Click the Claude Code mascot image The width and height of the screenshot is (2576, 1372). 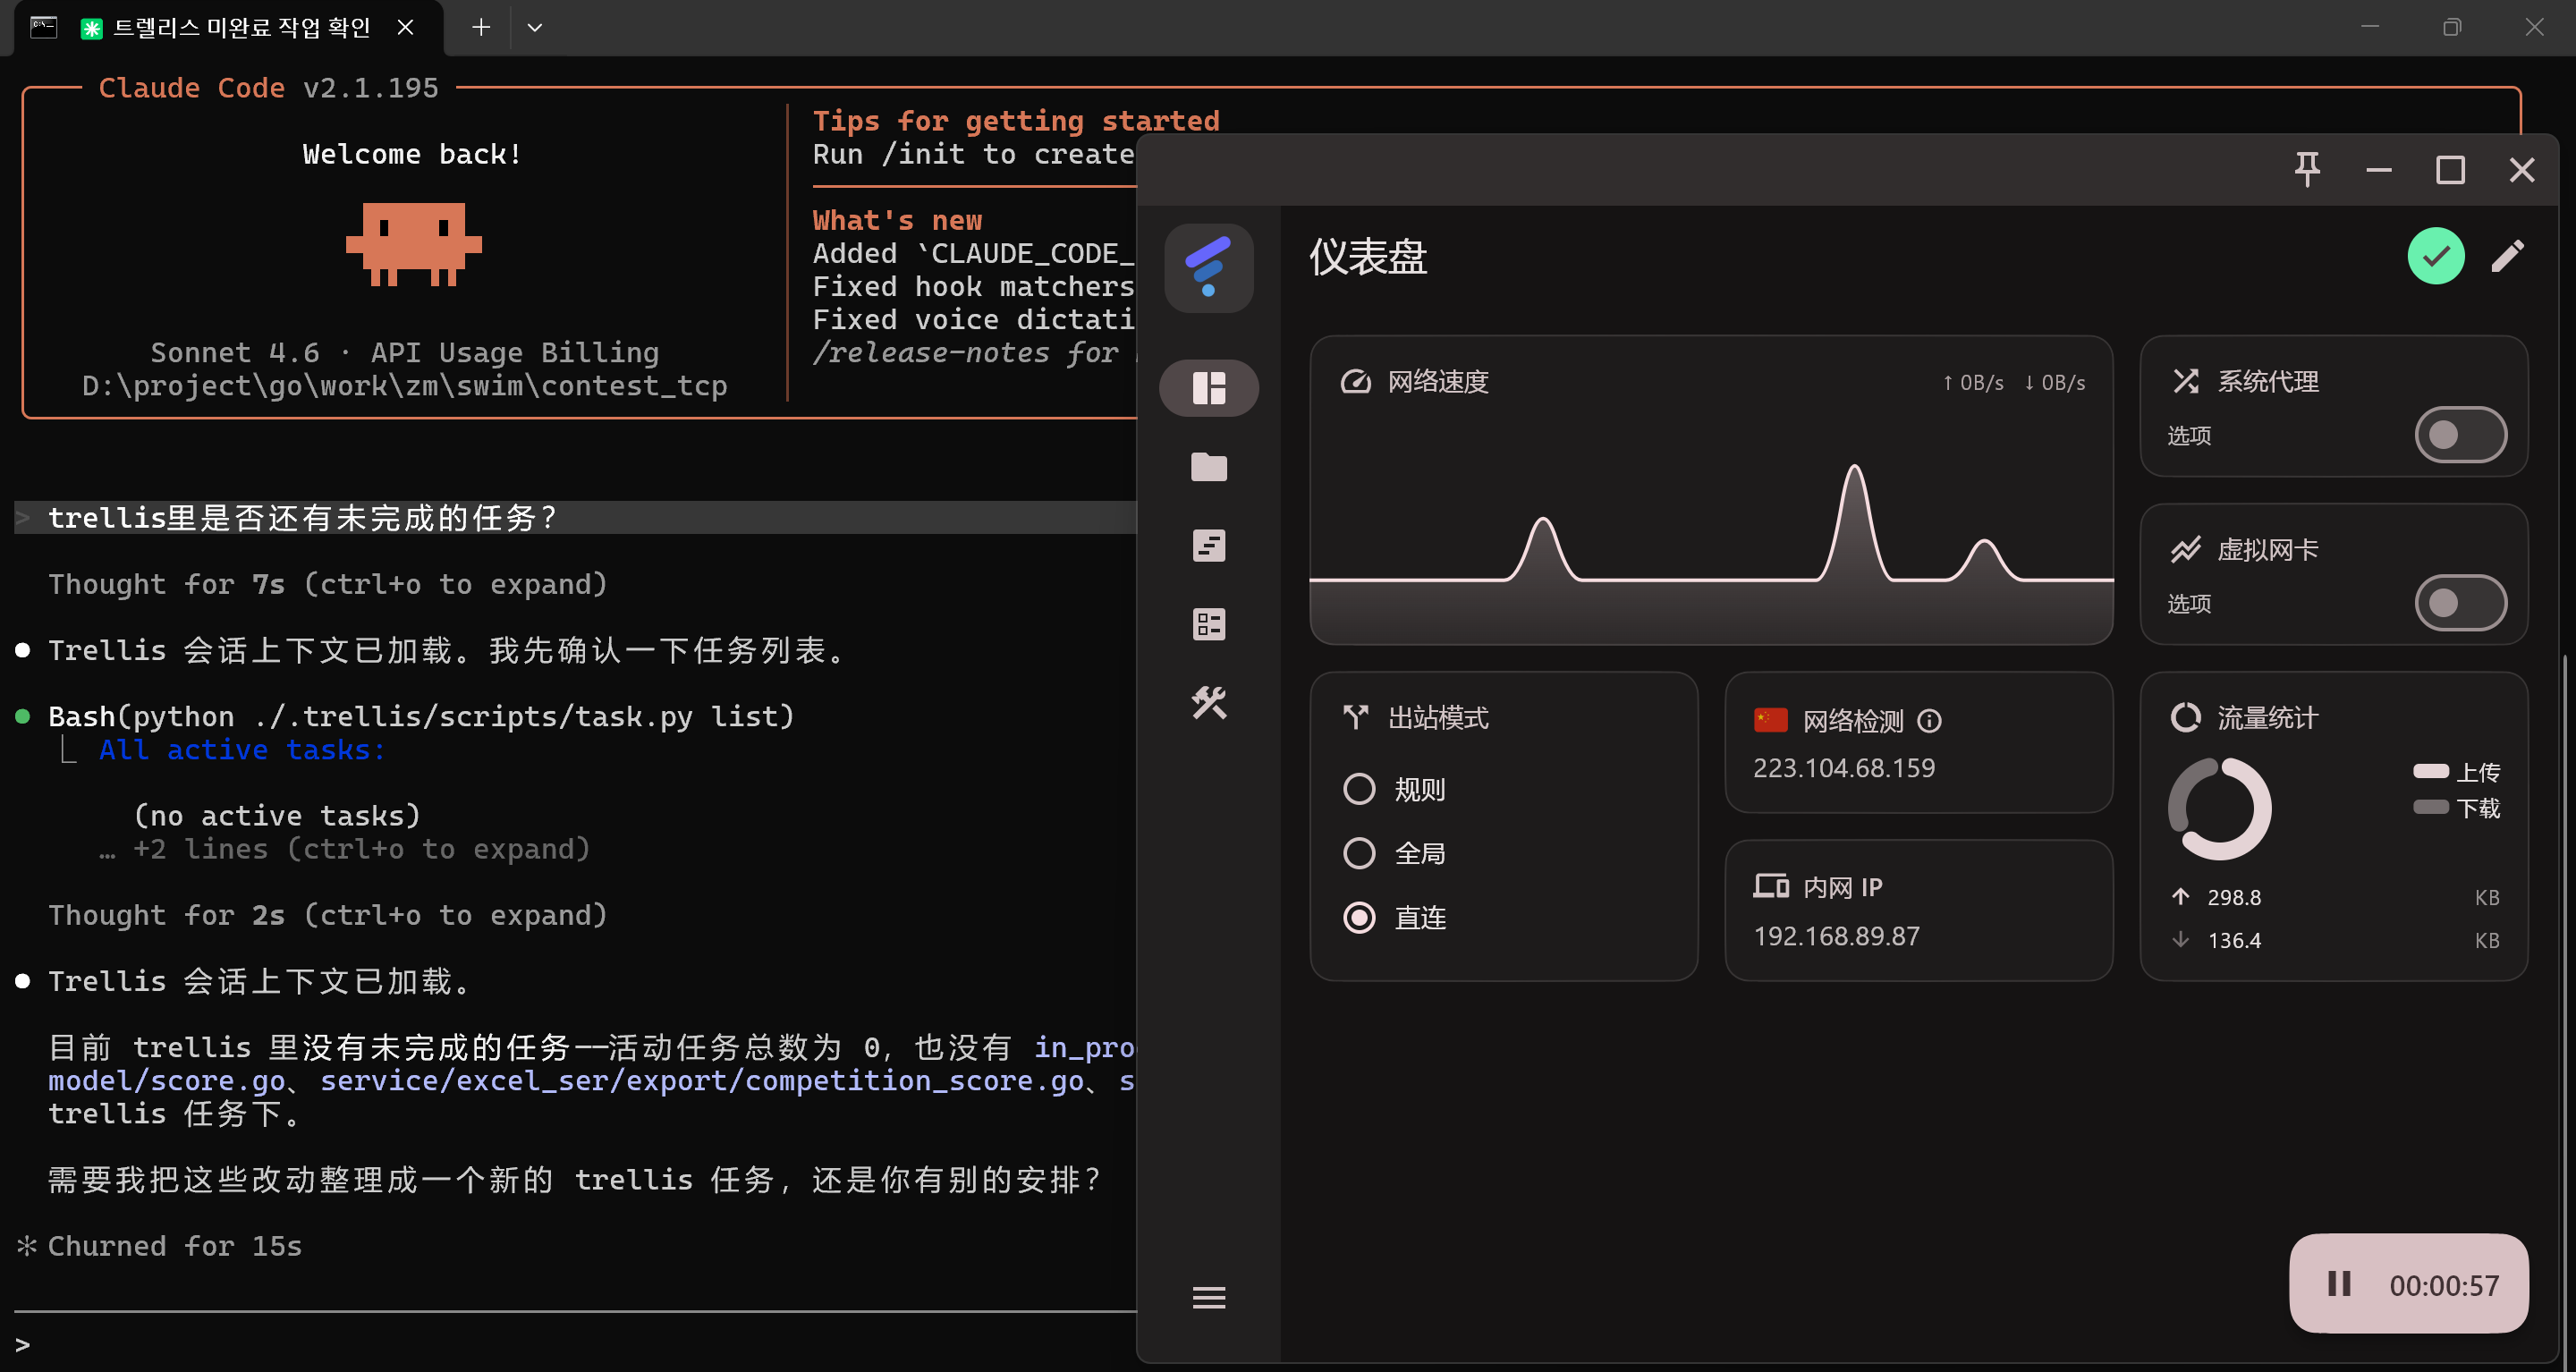click(413, 244)
